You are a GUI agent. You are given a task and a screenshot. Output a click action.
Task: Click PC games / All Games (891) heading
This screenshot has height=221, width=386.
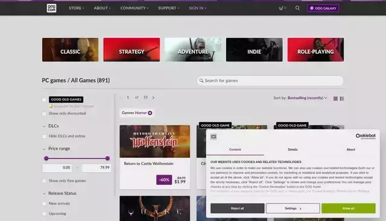[76, 80]
